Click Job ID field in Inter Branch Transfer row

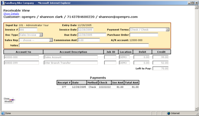click(x=110, y=63)
